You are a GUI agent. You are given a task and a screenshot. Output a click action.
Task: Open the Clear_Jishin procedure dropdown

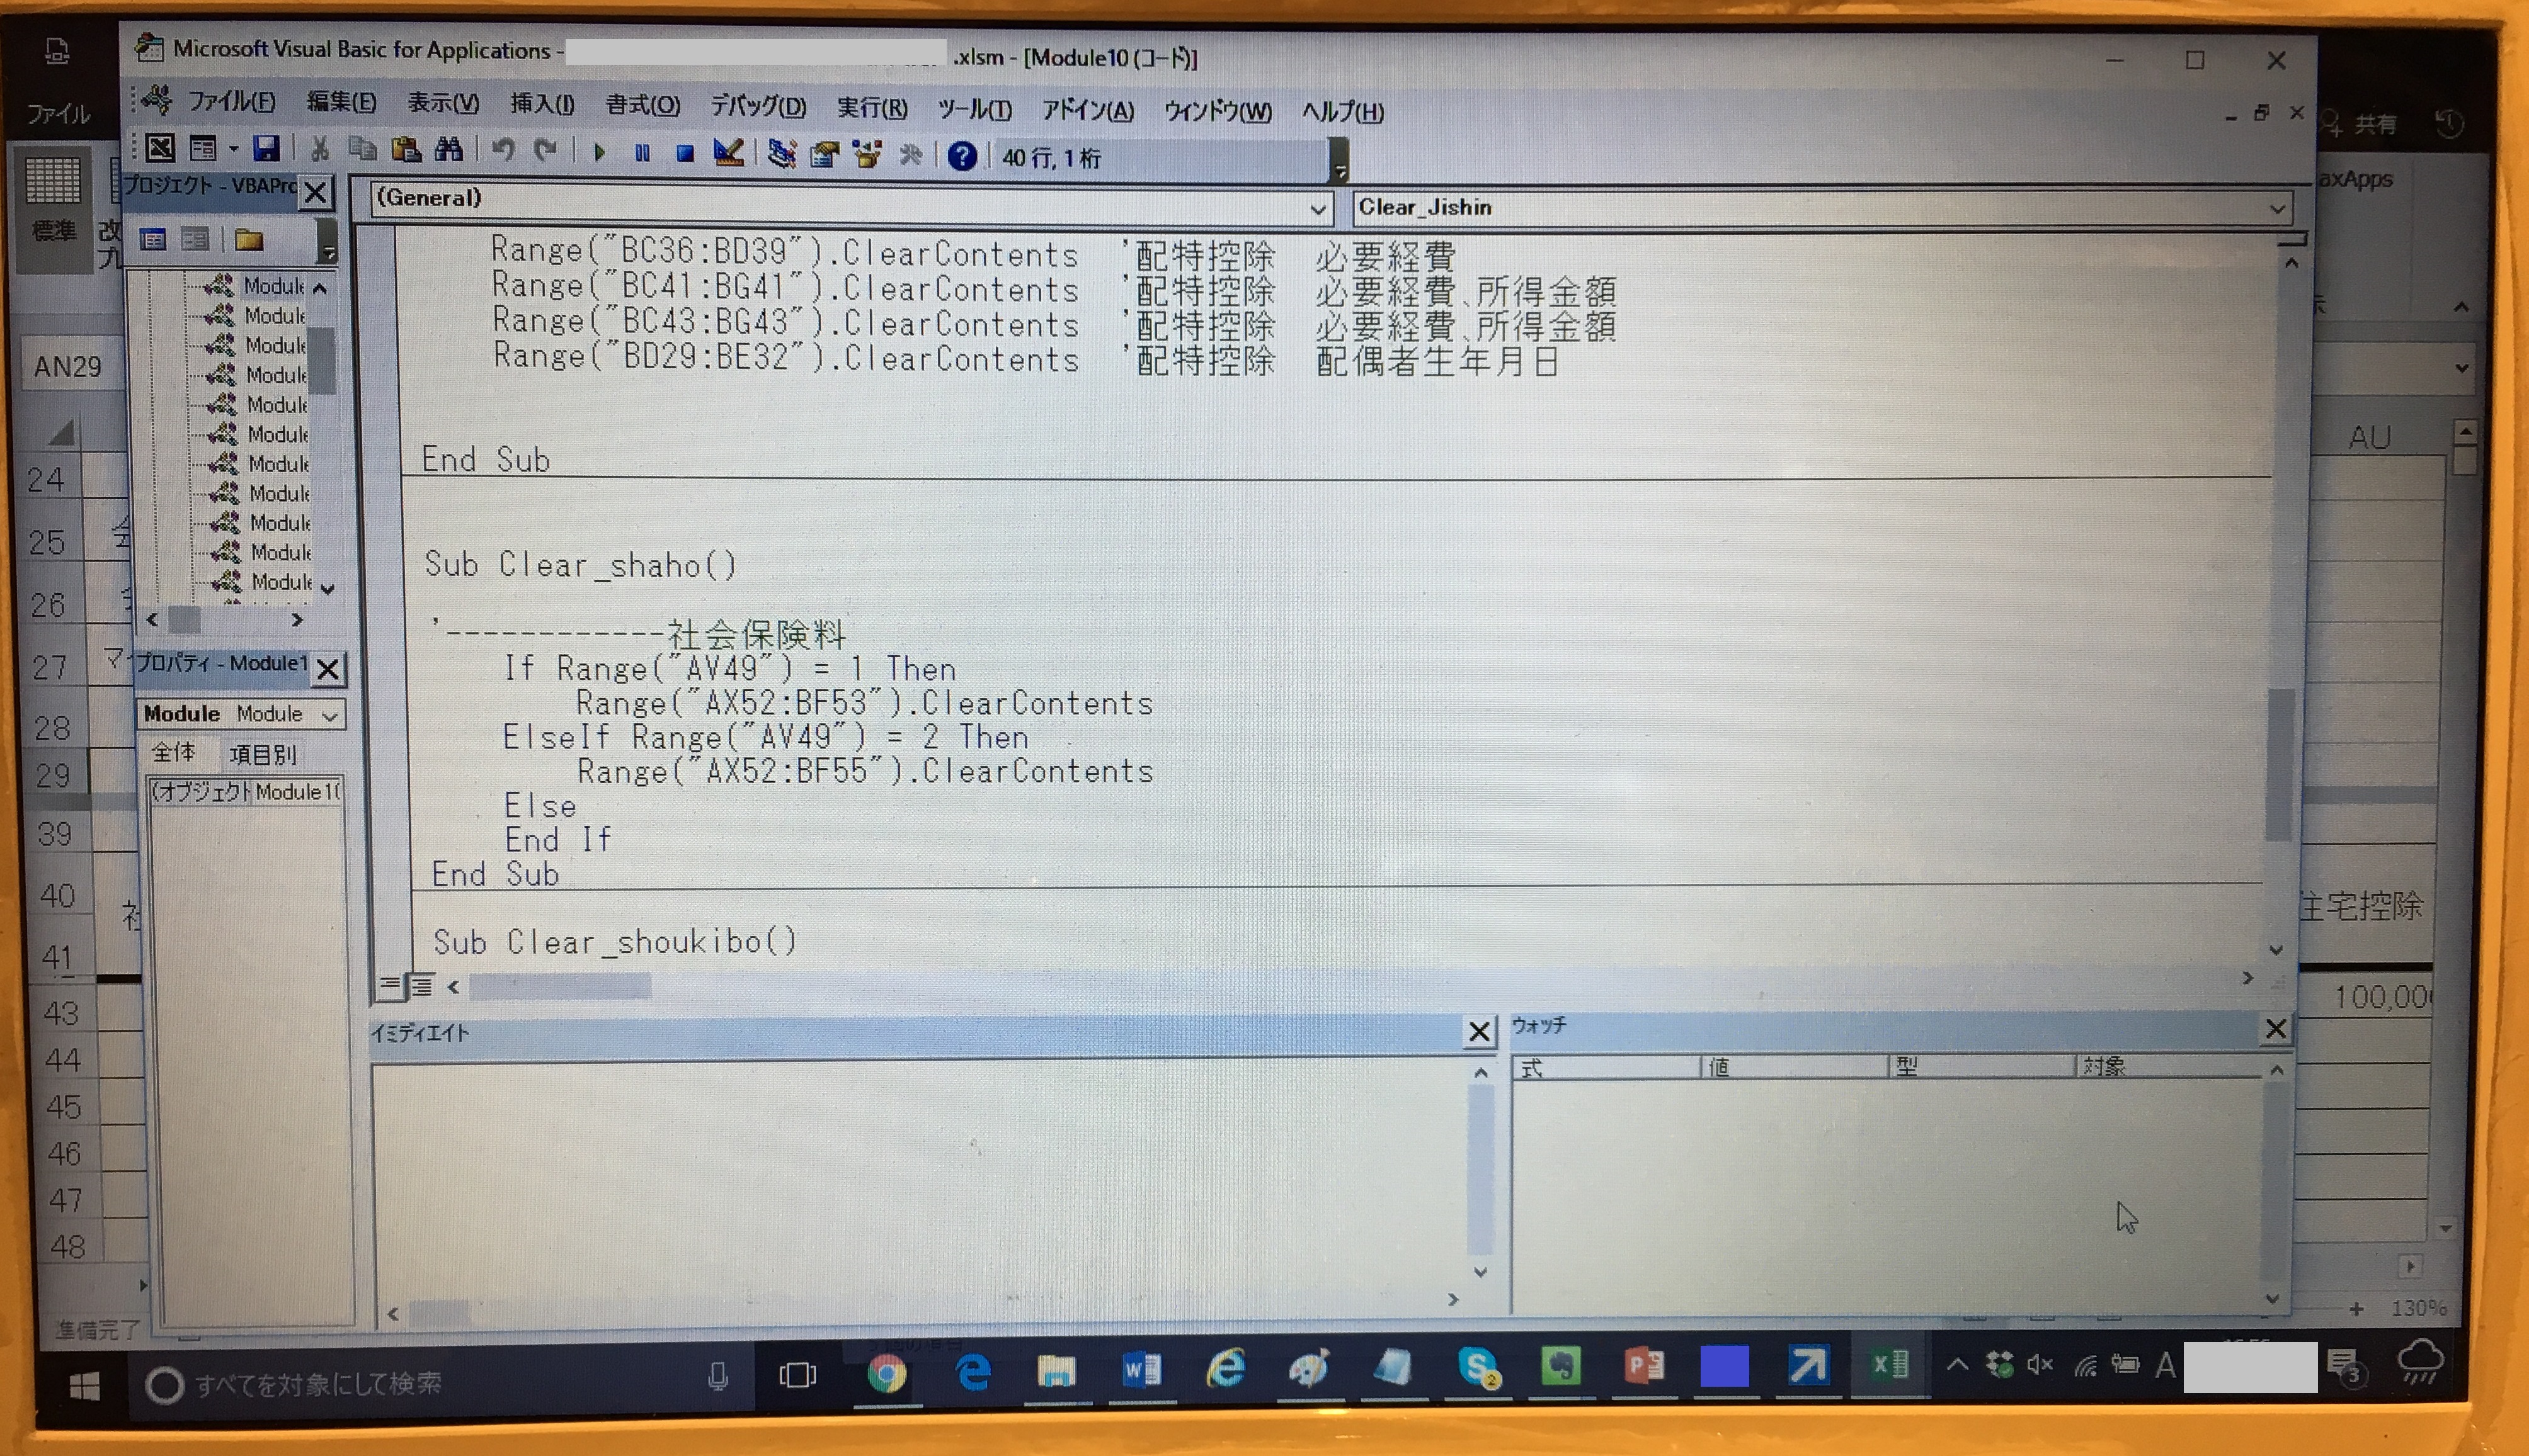(2277, 208)
